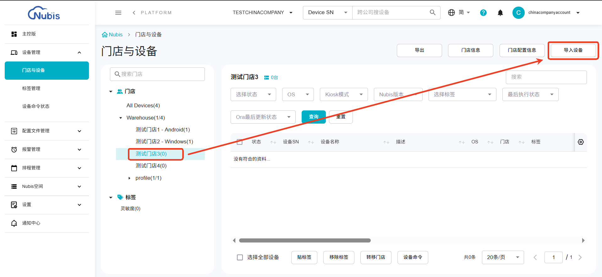Click the 导入设备 import button
This screenshot has height=277, width=602.
(573, 50)
